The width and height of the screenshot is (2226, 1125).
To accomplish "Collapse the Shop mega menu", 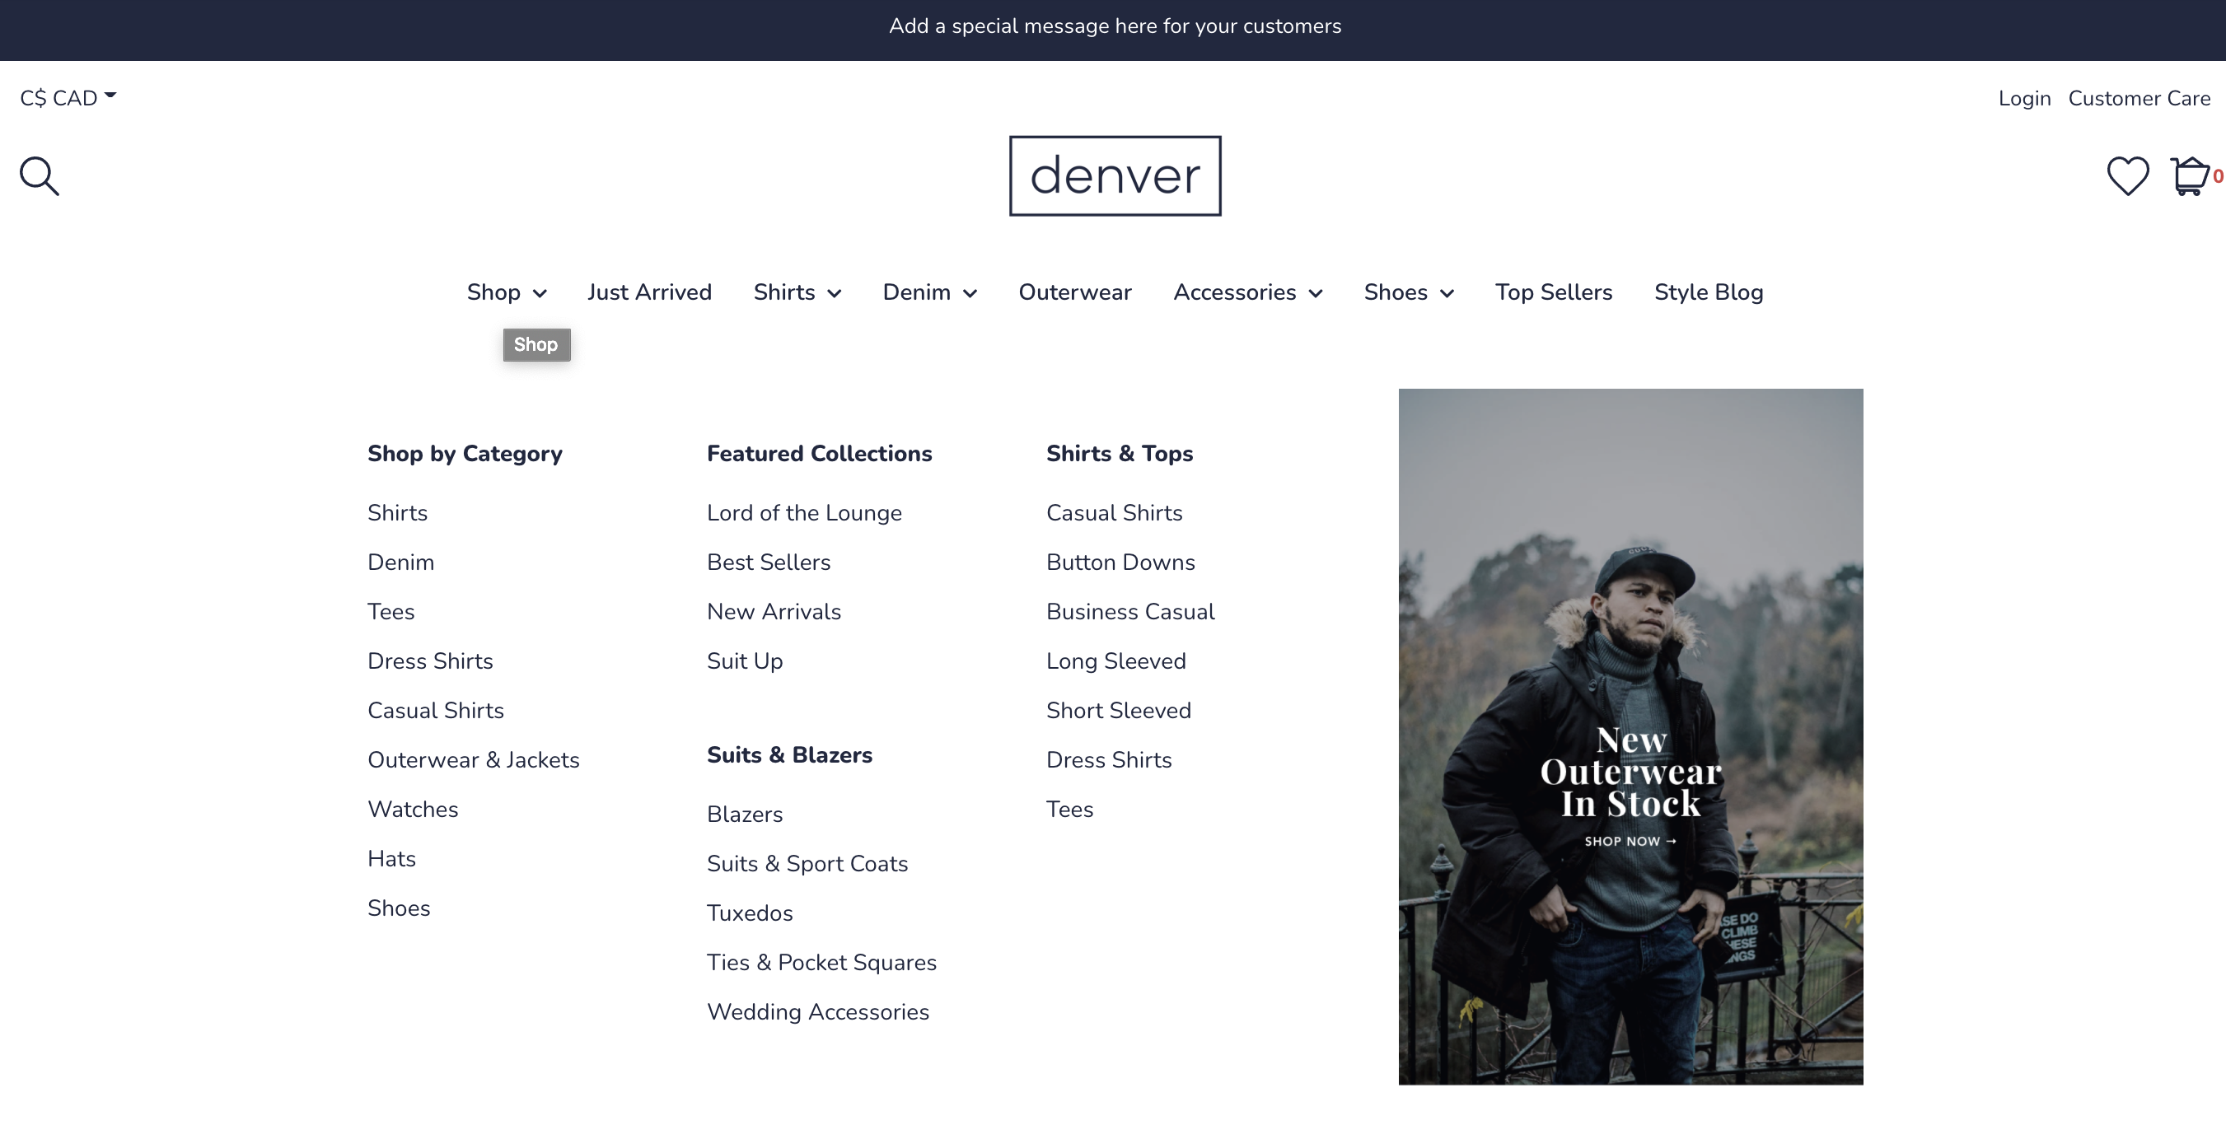I will [507, 293].
